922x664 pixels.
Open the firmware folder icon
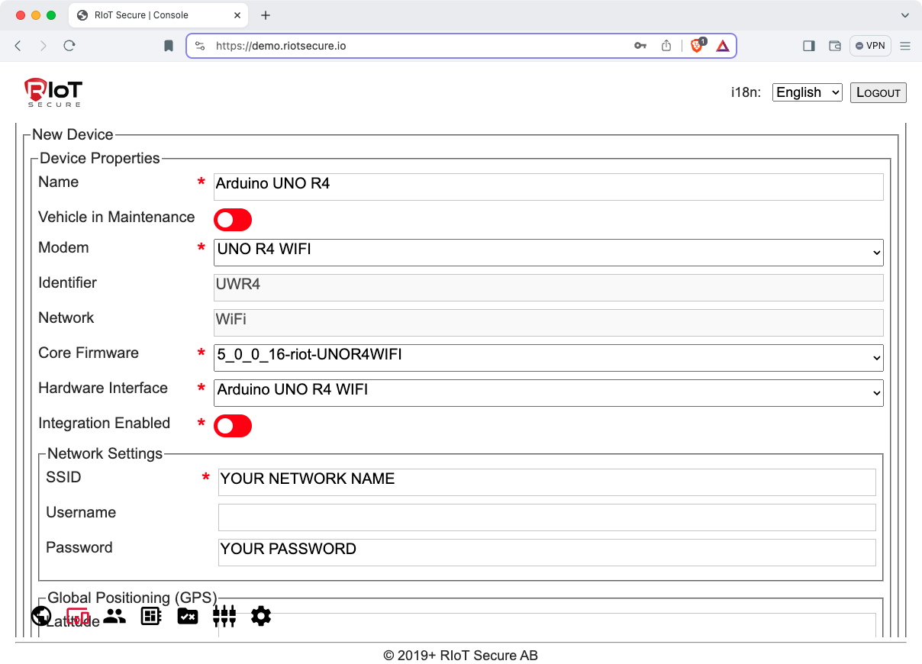point(188,616)
